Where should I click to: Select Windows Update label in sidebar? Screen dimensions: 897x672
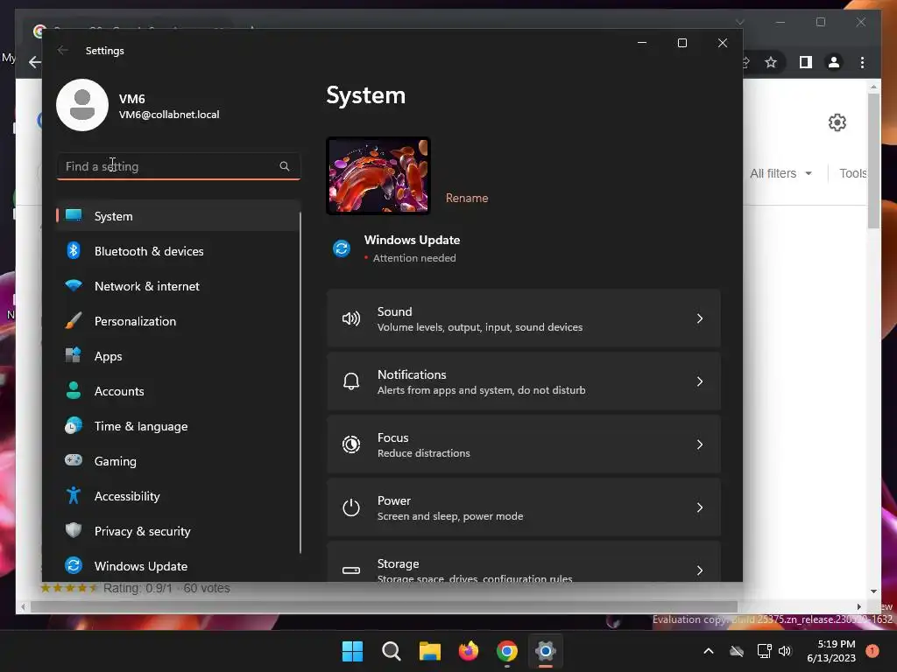pos(141,566)
